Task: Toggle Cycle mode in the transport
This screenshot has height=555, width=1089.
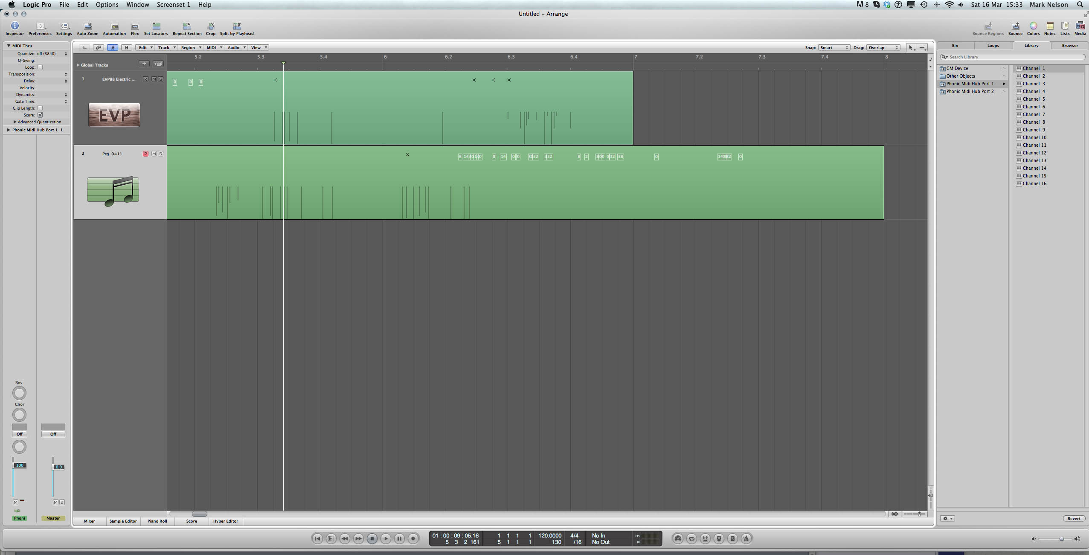Action: (691, 538)
